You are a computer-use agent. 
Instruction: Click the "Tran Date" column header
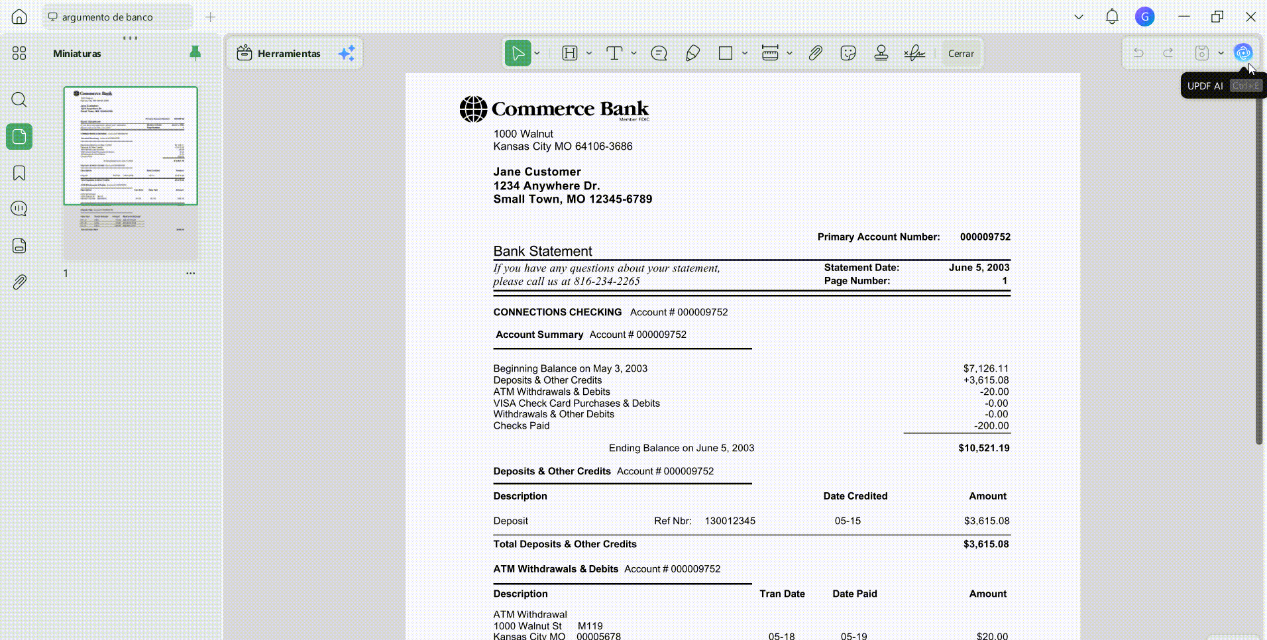tap(782, 594)
